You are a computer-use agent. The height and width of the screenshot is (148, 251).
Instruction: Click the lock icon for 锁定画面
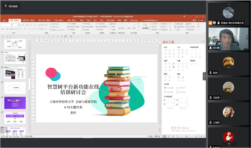click(x=6, y=6)
